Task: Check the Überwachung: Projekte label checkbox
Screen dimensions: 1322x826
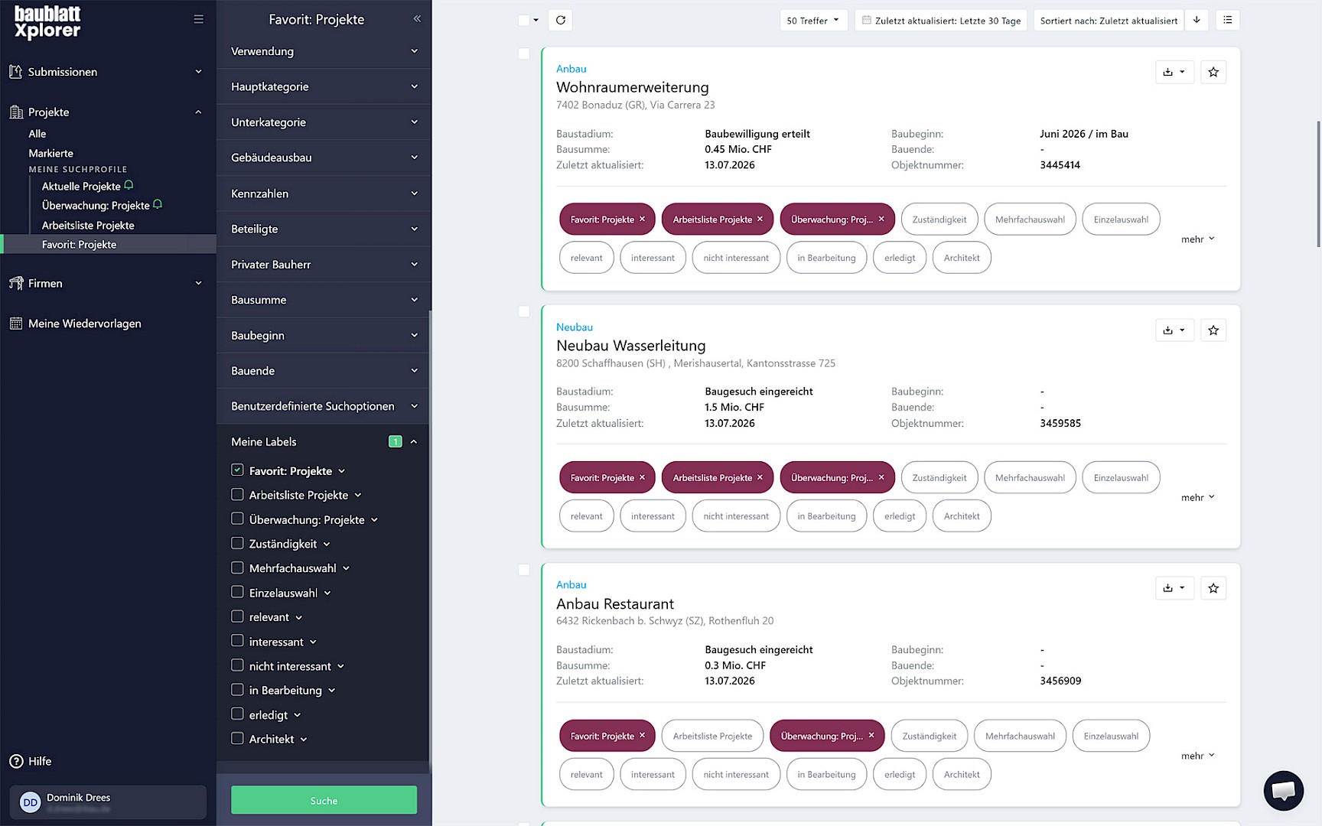Action: click(x=237, y=519)
